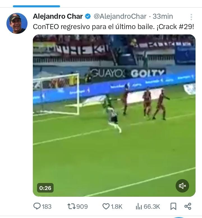202x218 pixels.
Task: Click the 1.8K likes count
Action: (116, 207)
